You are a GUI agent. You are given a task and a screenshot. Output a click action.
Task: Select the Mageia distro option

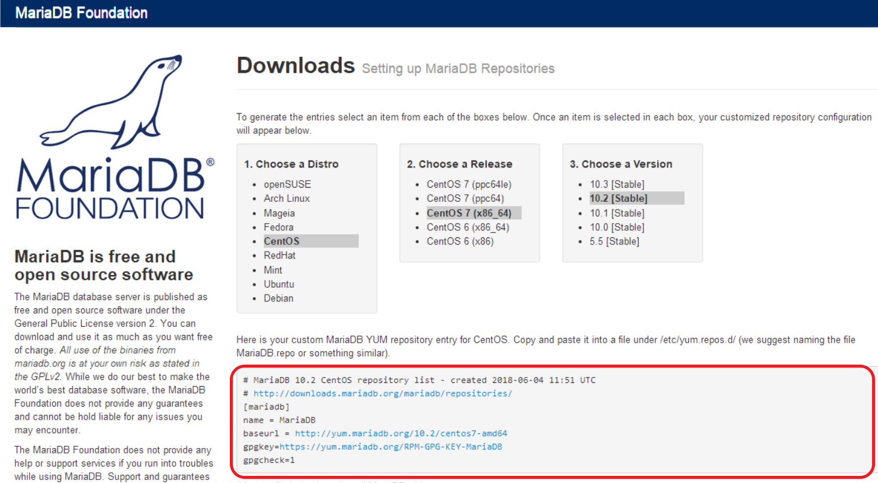tap(279, 213)
